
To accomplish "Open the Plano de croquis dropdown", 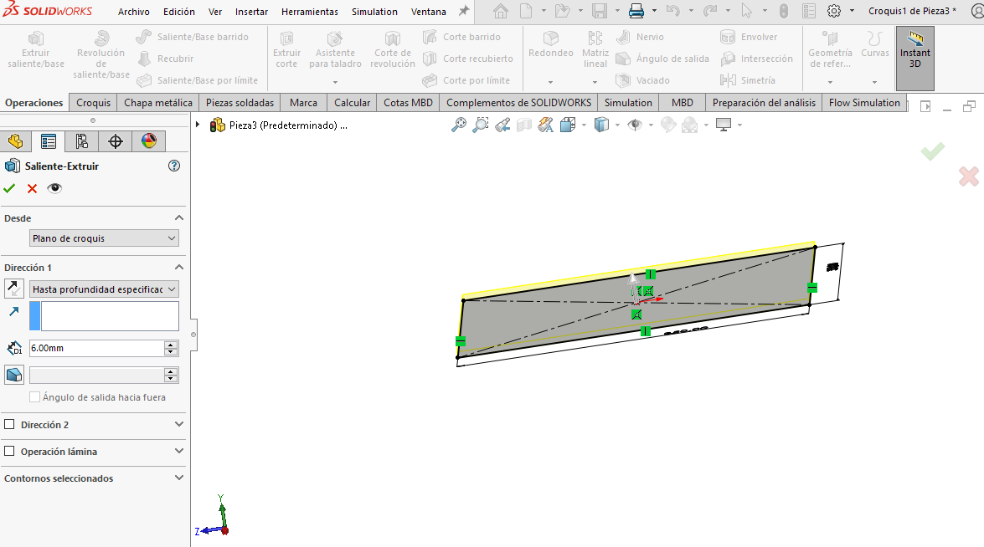I will click(104, 238).
